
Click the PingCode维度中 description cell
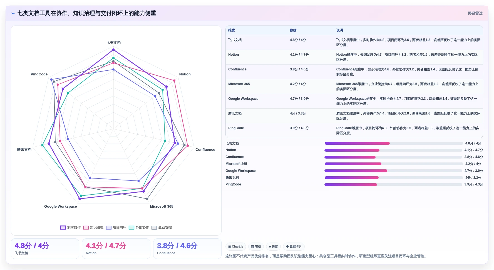point(408,131)
